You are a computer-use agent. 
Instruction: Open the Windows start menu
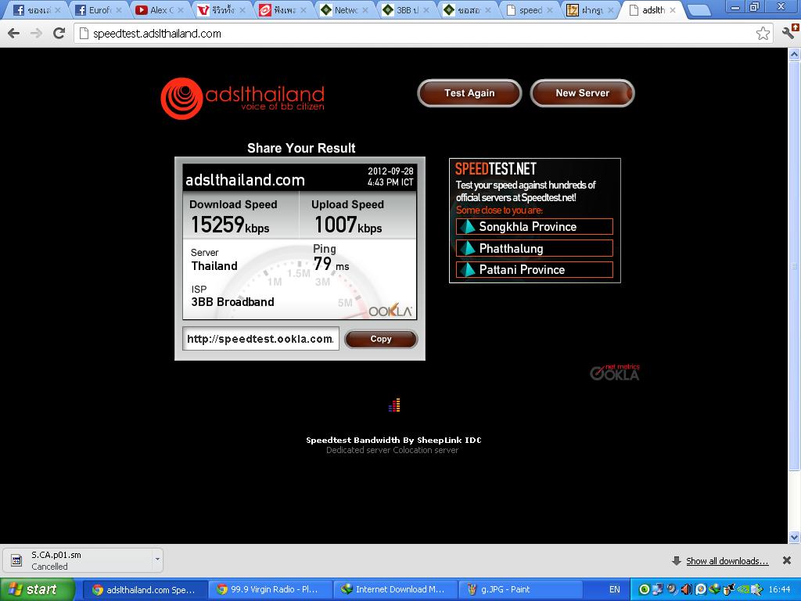38,590
